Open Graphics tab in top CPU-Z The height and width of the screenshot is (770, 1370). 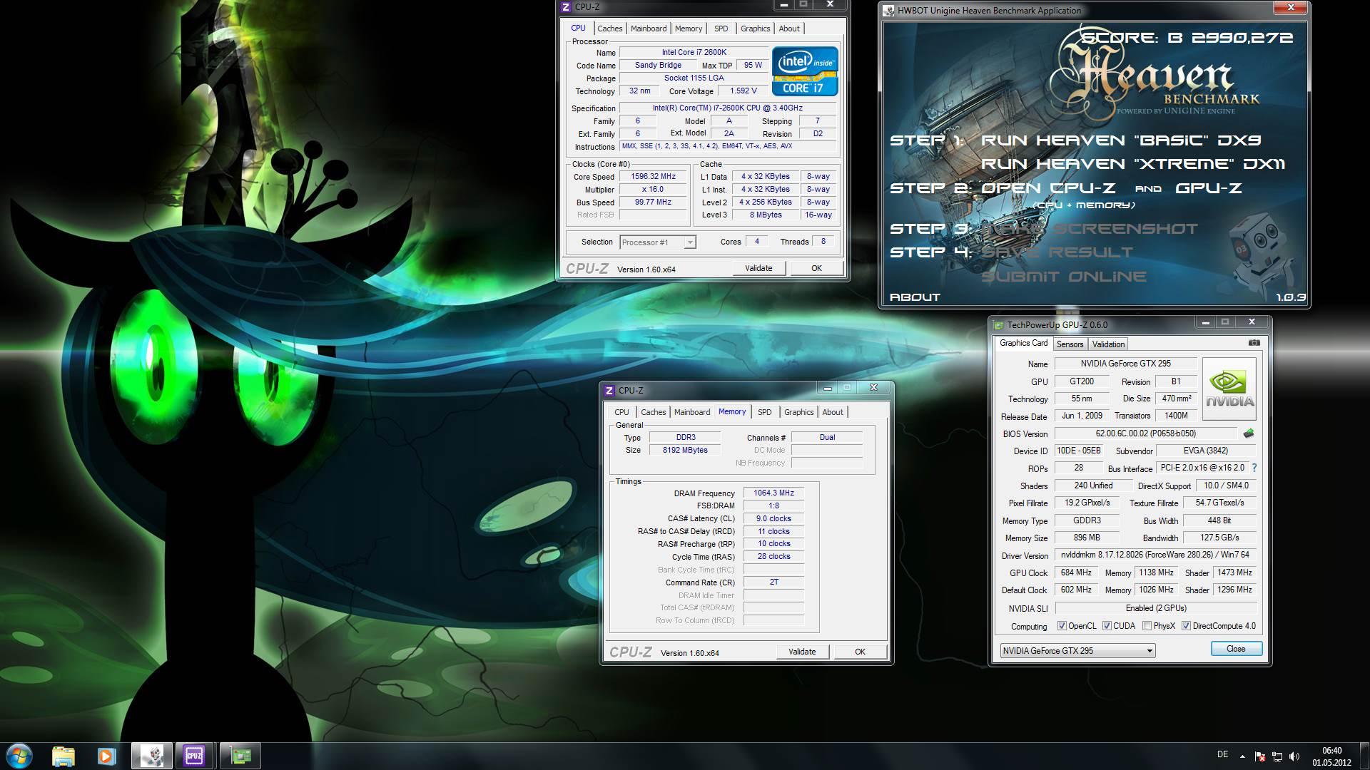click(755, 29)
